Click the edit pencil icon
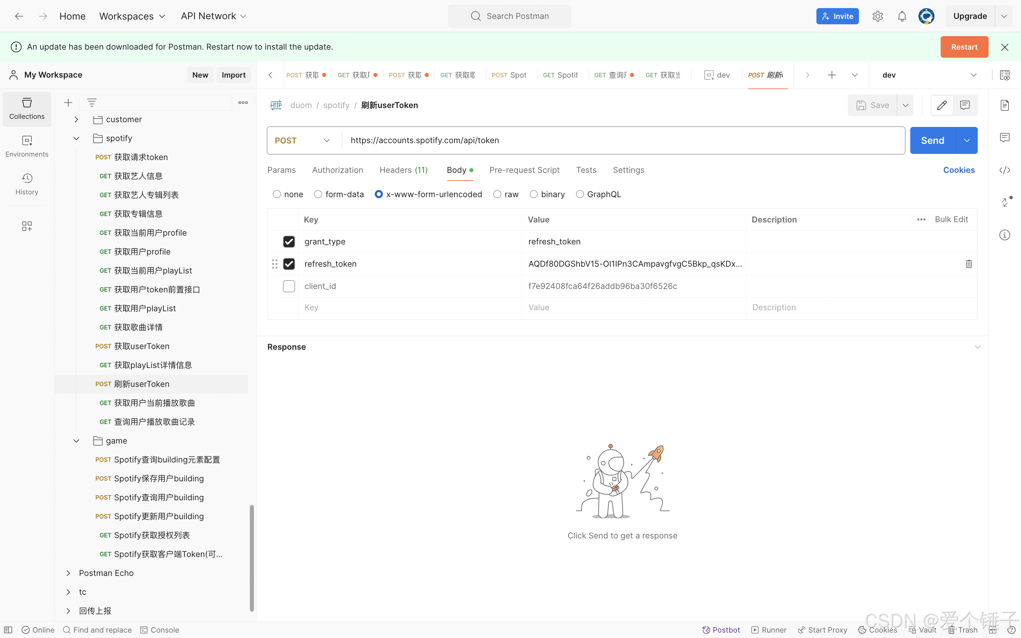The height and width of the screenshot is (638, 1021). click(942, 105)
